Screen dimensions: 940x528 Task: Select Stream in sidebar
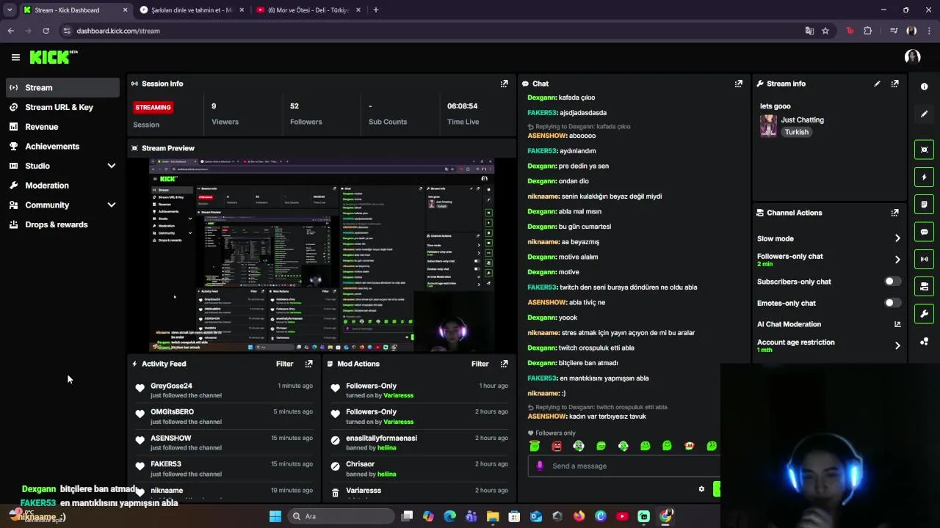[62, 87]
